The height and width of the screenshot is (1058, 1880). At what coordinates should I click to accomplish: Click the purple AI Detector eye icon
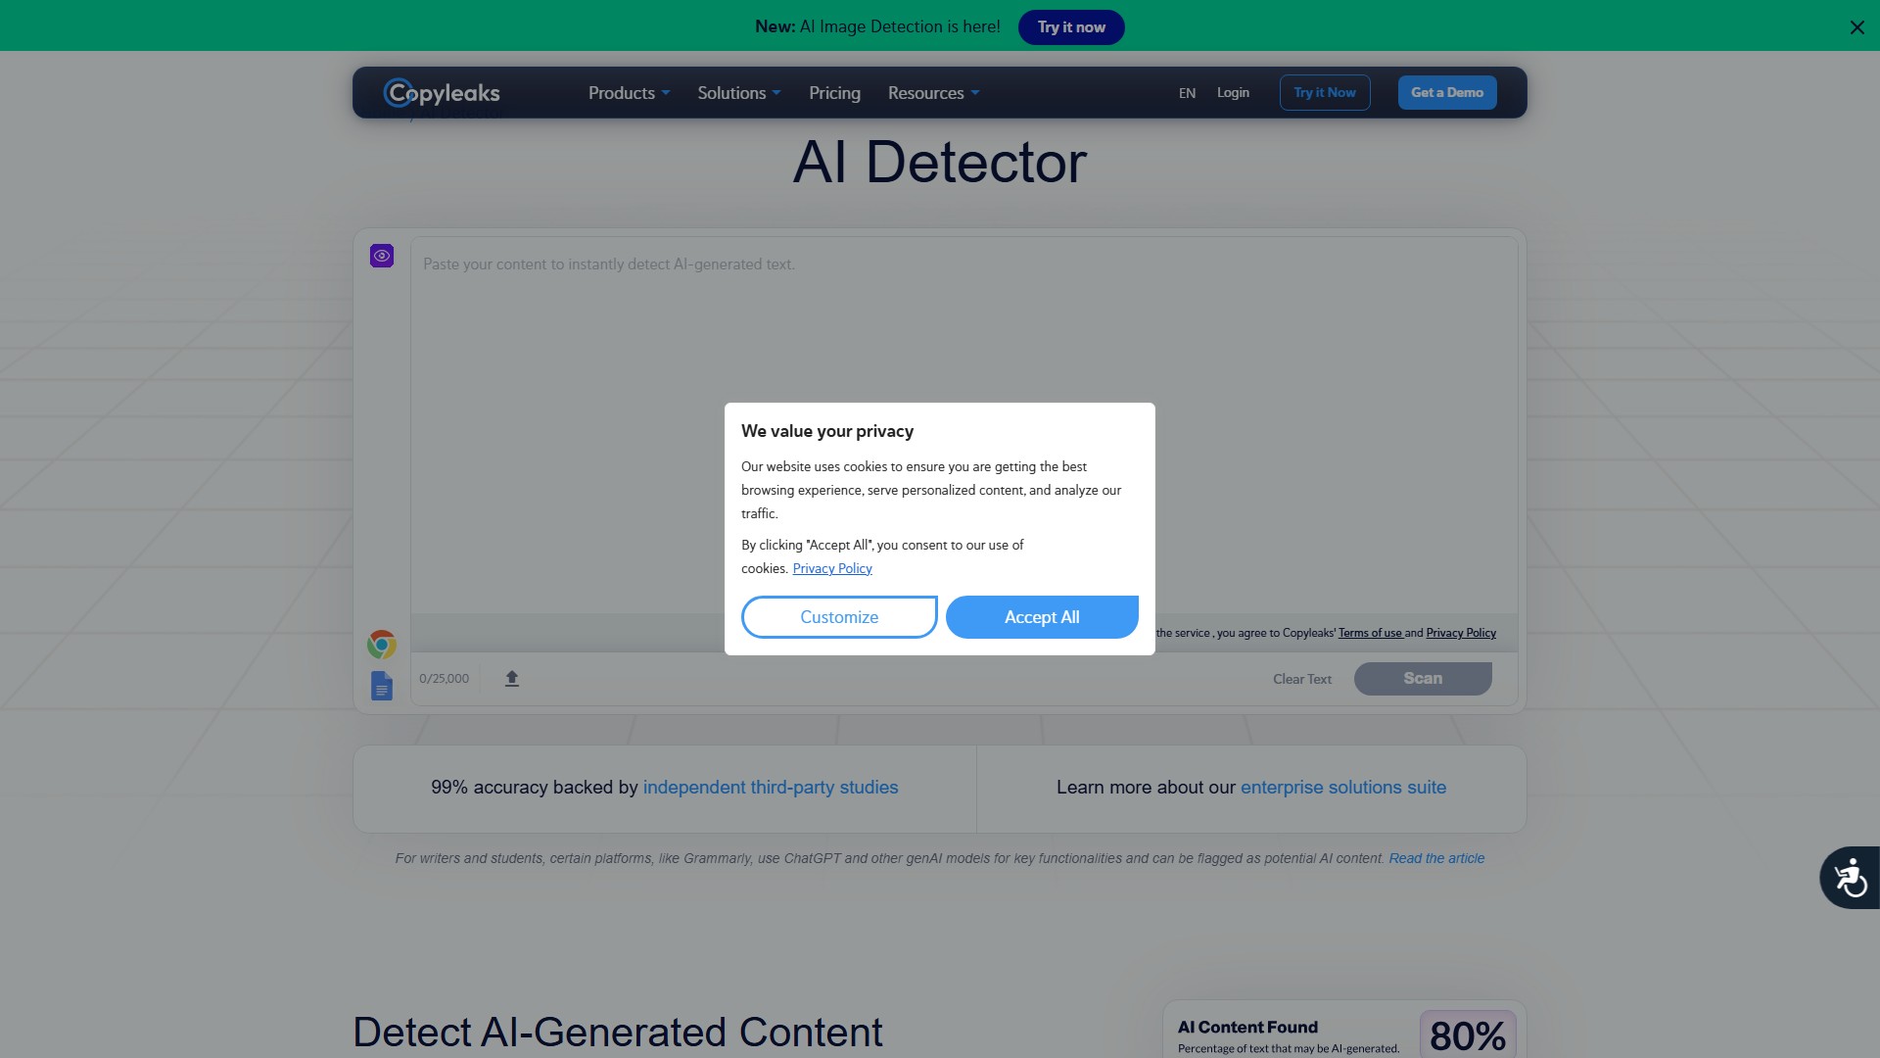[381, 256]
